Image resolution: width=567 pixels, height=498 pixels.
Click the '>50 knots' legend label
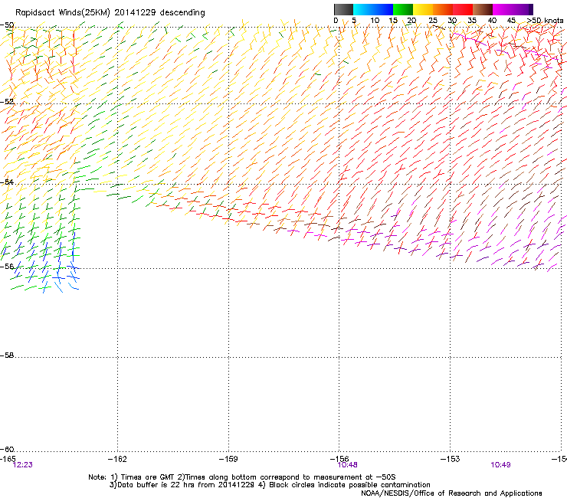tap(546, 21)
